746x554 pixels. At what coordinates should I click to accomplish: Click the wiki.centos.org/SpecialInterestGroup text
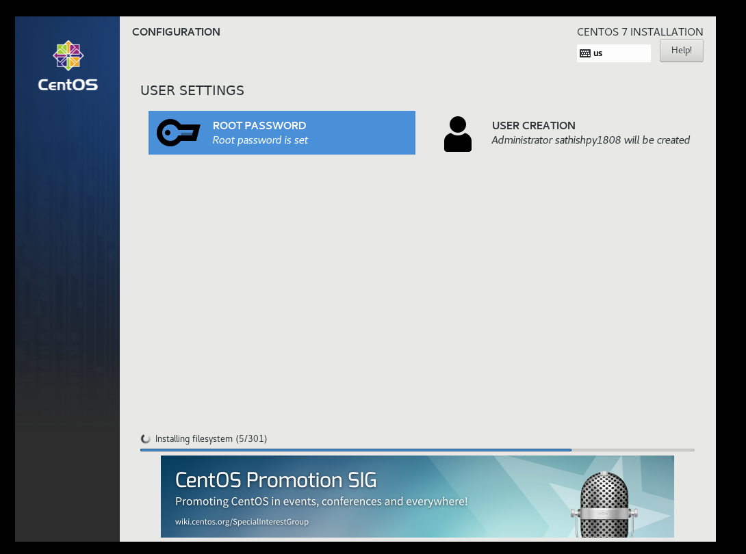(x=242, y=522)
